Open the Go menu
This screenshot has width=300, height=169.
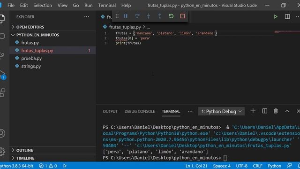pyautogui.click(x=76, y=5)
